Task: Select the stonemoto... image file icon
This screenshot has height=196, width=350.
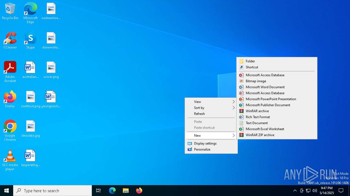Action: [x=51, y=41]
